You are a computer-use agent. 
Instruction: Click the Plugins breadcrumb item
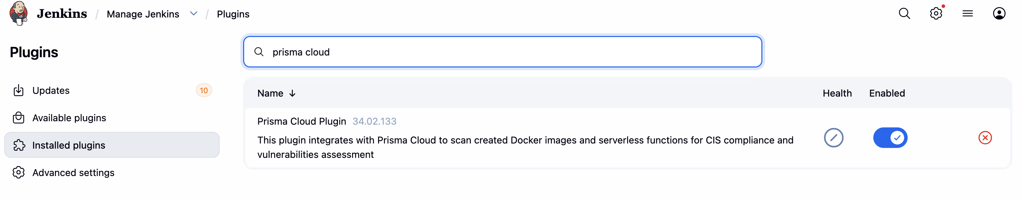coord(233,14)
